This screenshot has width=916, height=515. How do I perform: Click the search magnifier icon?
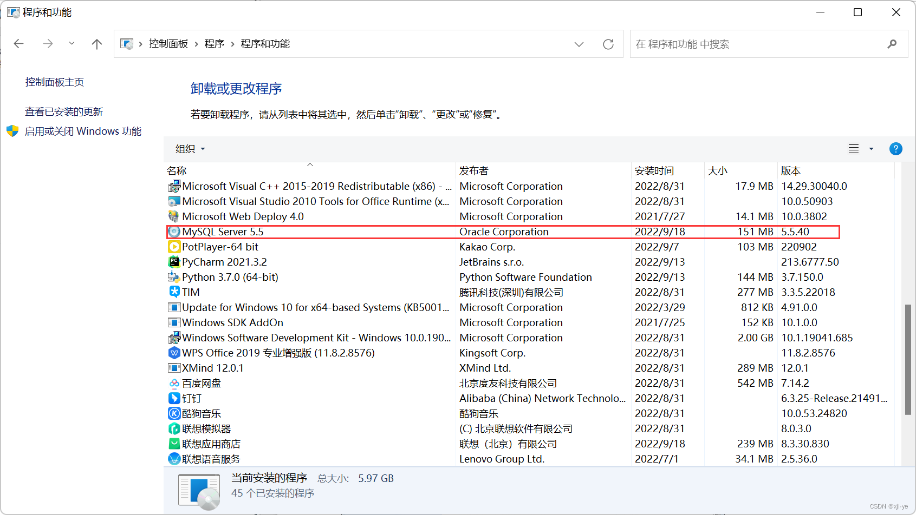click(892, 44)
